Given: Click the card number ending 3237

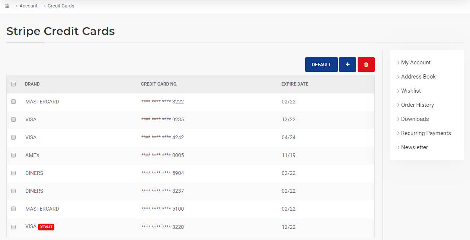Looking at the screenshot, I should pyautogui.click(x=163, y=191).
